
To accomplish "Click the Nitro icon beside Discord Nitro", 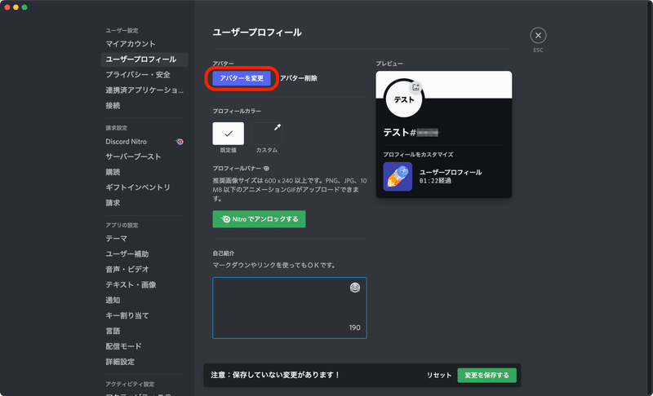I will (180, 142).
